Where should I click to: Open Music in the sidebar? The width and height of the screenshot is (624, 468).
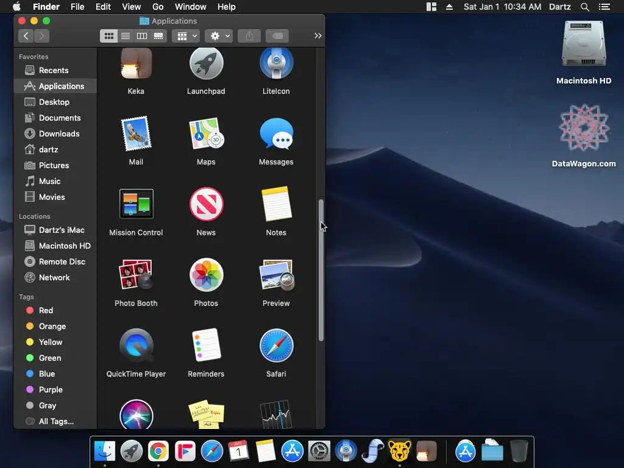pos(55,181)
